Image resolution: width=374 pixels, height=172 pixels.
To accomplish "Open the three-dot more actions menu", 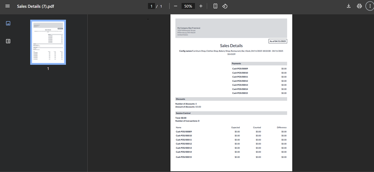I will coord(370,6).
